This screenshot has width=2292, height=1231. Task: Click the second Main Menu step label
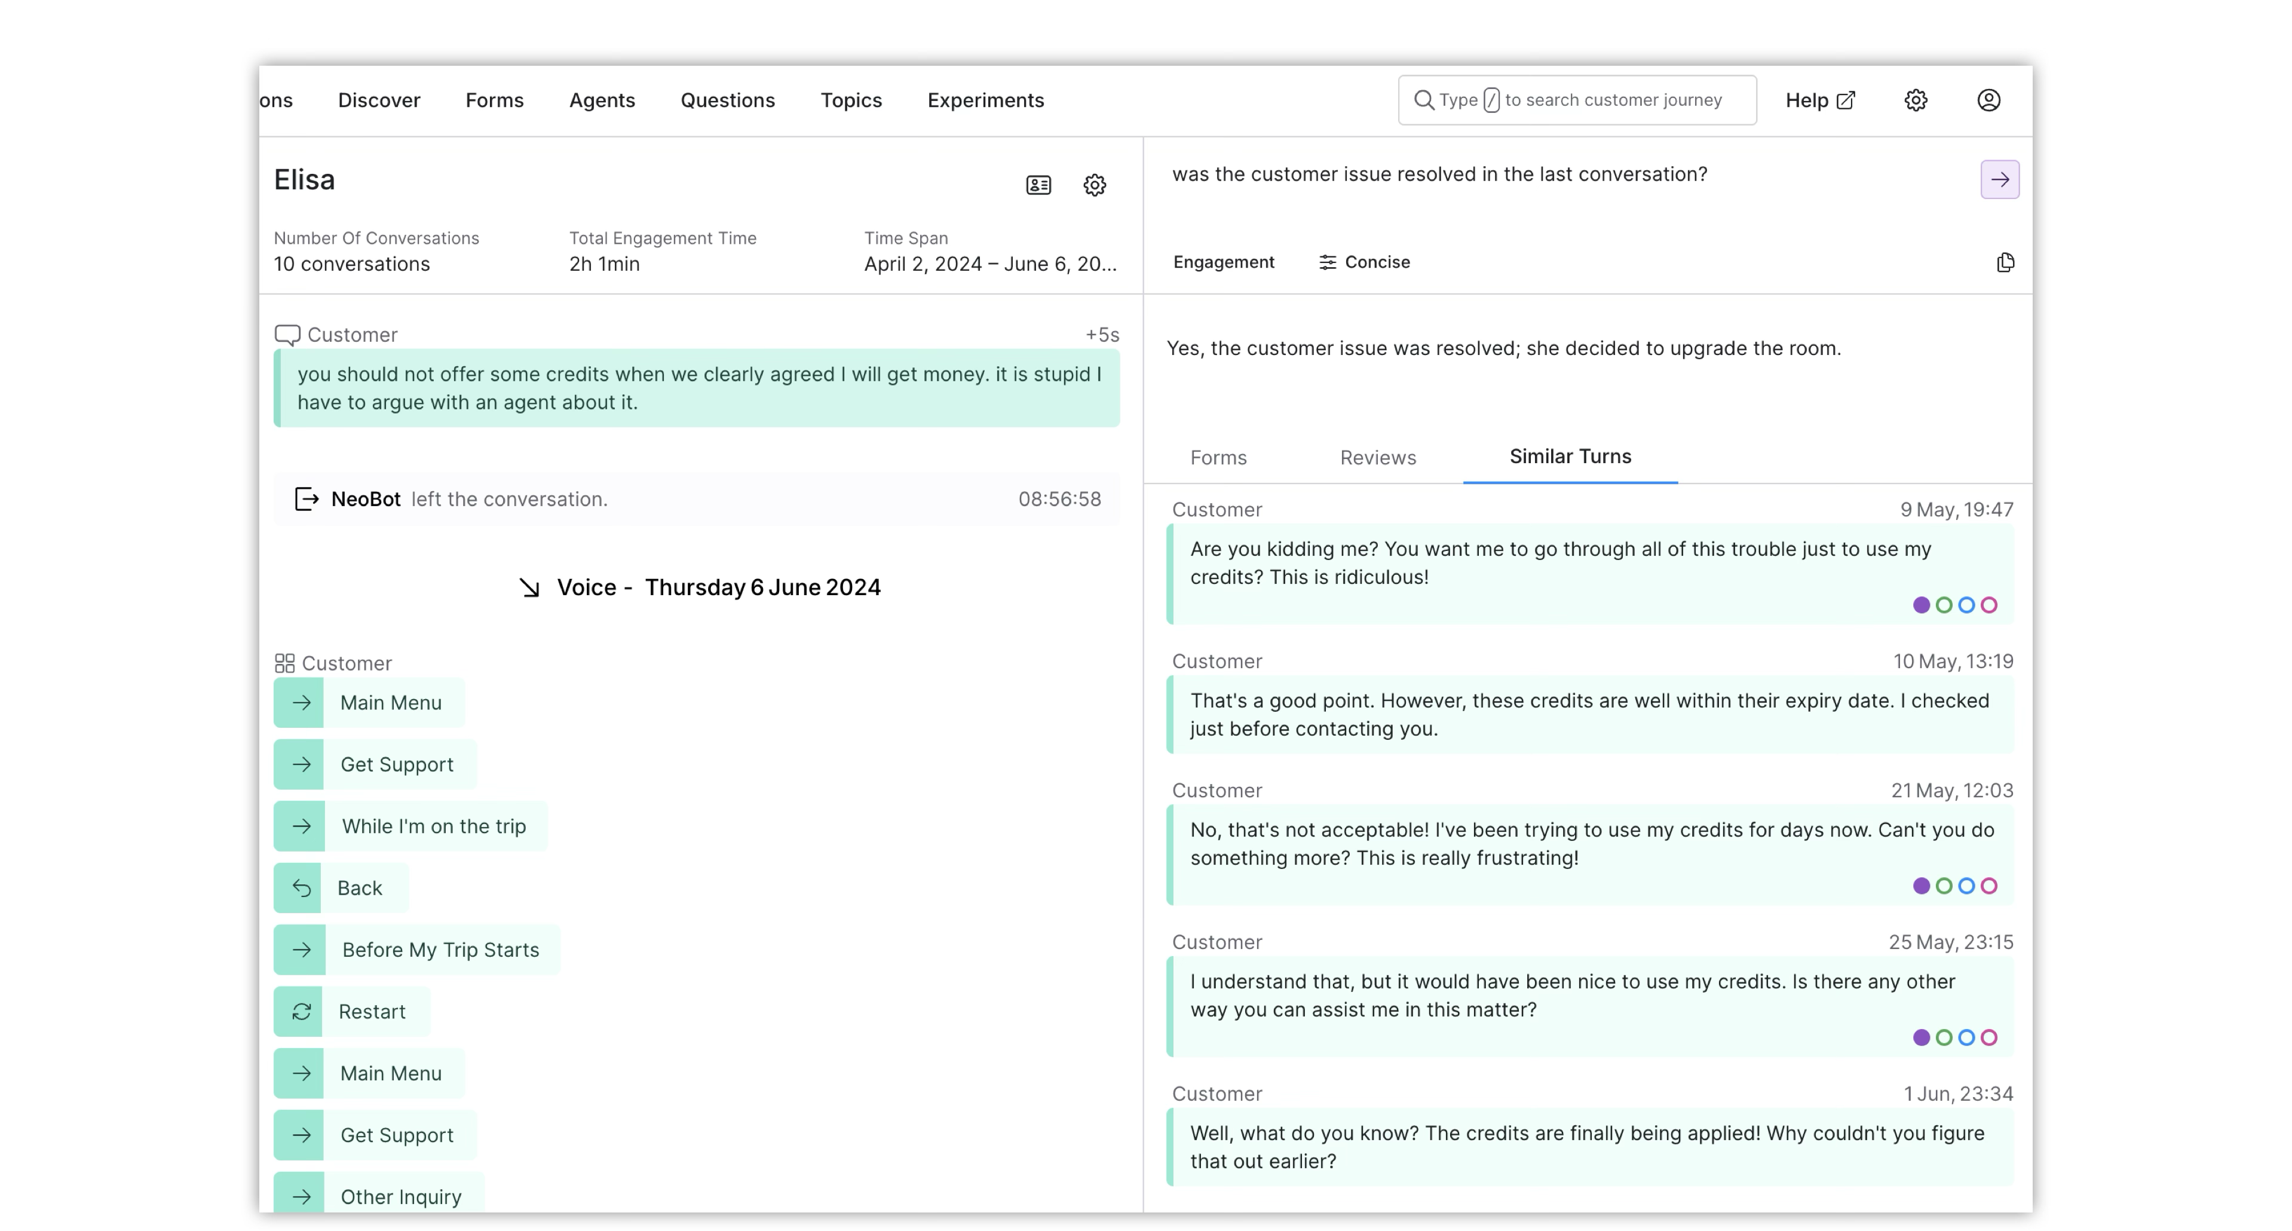click(x=391, y=1073)
